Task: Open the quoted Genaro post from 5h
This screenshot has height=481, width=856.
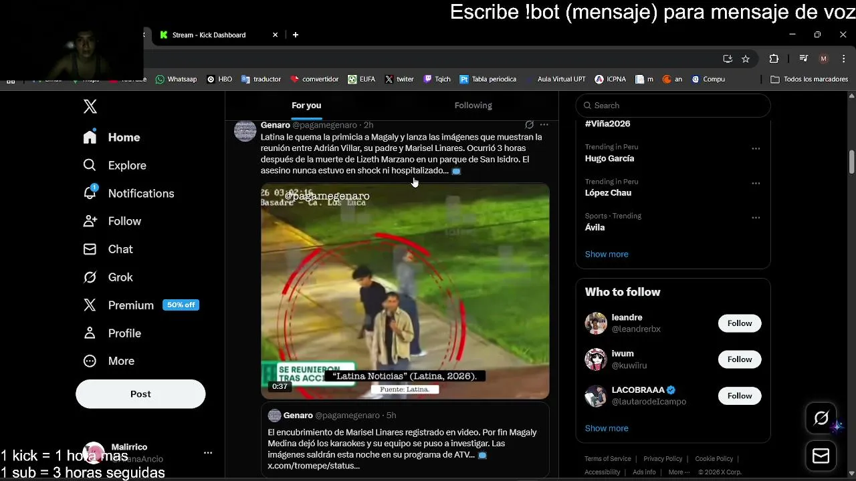Action: click(405, 440)
